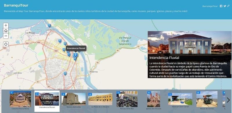Select map marker number 9
Image resolution: width=232 pixels, height=113 pixels.
tap(60, 41)
